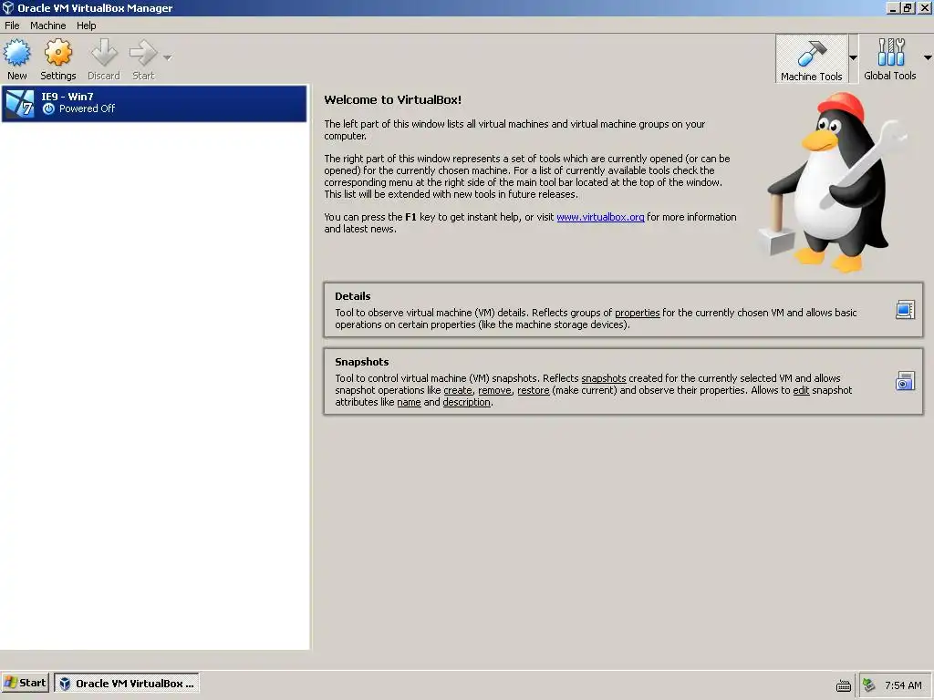This screenshot has width=934, height=700.
Task: Click the Machine Tools hammer button
Action: click(811, 59)
